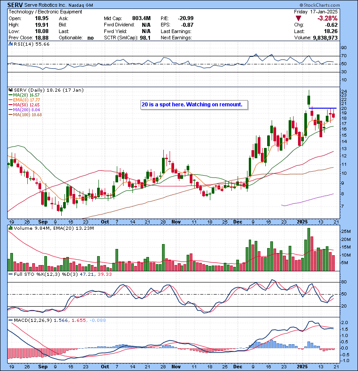358x371 pixels.
Task: Click the Prev Close value 18.88
Action: (x=42, y=38)
